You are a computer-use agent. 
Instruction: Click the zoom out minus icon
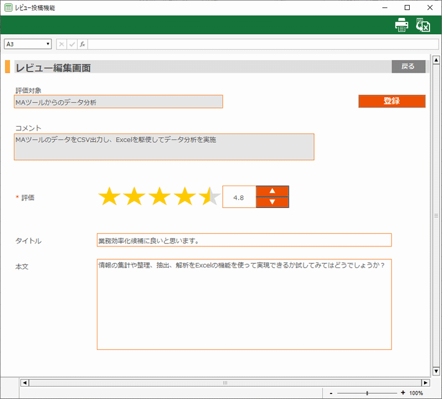click(331, 393)
